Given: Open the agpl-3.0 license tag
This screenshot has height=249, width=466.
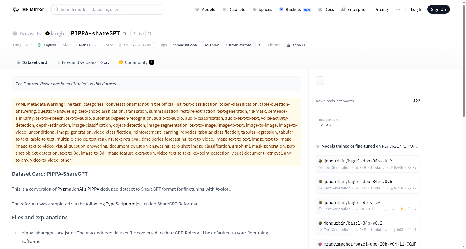Looking at the screenshot, I should pyautogui.click(x=296, y=45).
